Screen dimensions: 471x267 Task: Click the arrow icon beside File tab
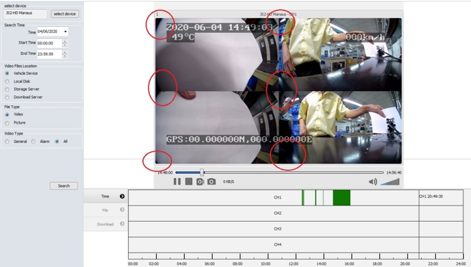(122, 210)
